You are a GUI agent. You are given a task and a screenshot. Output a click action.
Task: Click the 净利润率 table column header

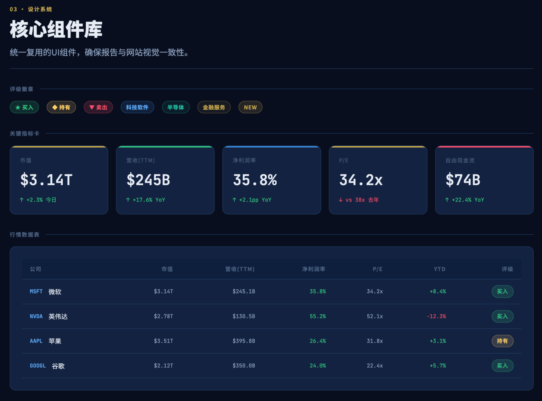[314, 269]
